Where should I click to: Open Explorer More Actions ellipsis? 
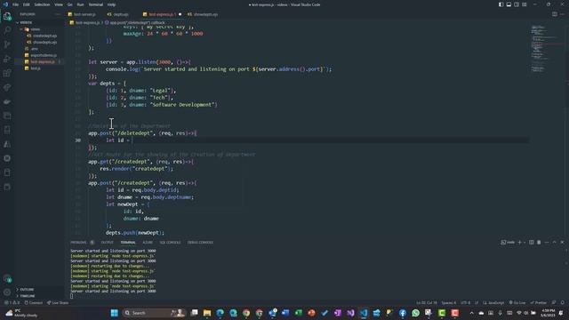tap(57, 14)
